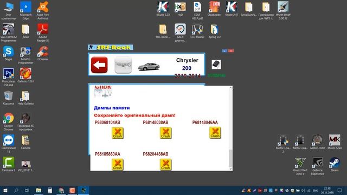Select CCleaner desktop icon

pyautogui.click(x=43, y=53)
